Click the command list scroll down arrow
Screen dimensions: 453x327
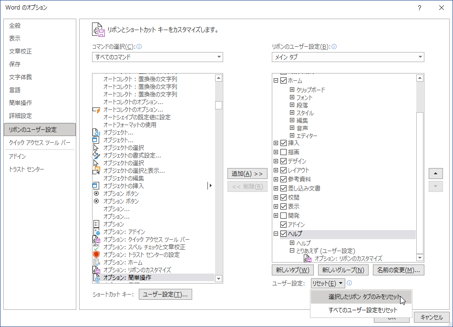pyautogui.click(x=219, y=279)
